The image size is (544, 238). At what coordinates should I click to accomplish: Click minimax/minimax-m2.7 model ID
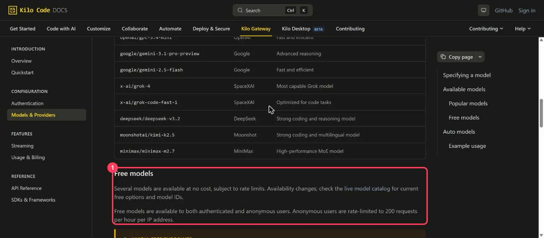(147, 151)
